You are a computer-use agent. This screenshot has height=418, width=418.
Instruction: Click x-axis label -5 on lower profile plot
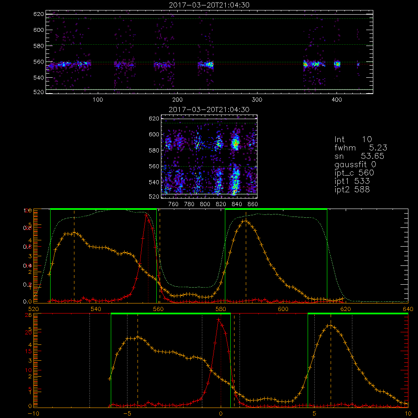tap(127, 413)
